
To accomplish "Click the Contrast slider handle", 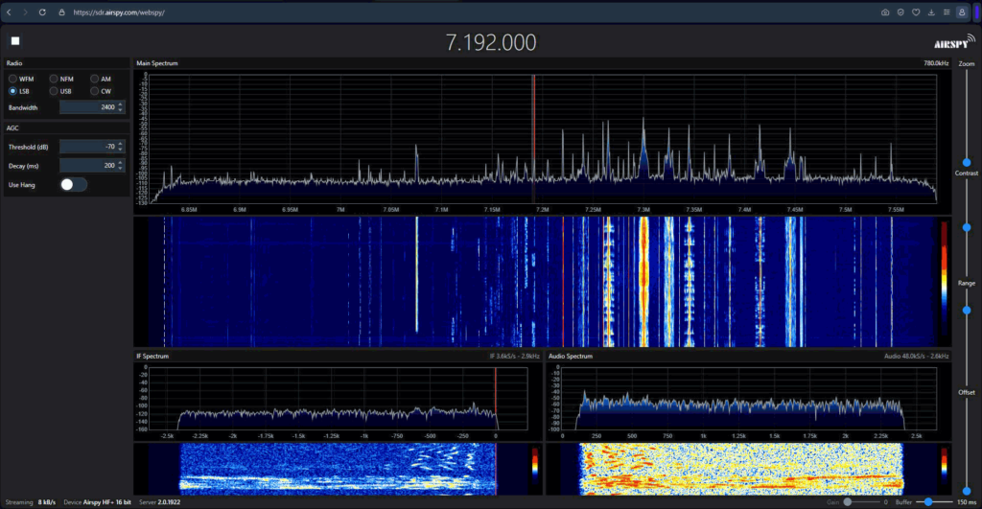I will point(967,228).
